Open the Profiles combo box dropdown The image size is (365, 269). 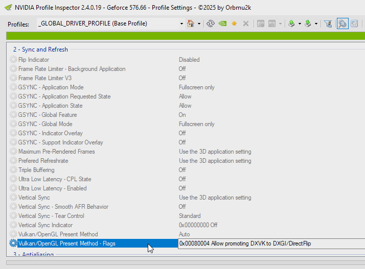[x=181, y=24]
